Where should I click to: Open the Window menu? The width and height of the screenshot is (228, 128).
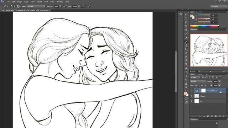tap(59, 2)
